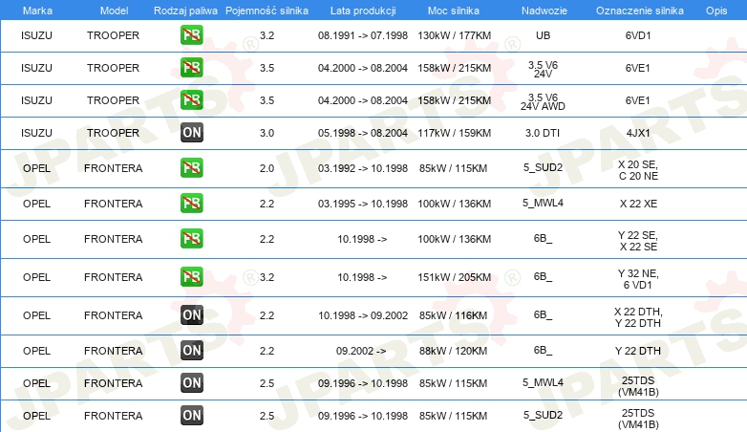Click the 'Nadwozie' column header
The image size is (747, 432).
[x=544, y=11]
